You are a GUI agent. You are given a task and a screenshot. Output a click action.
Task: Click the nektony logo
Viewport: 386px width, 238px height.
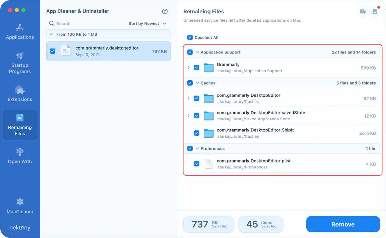[20, 228]
